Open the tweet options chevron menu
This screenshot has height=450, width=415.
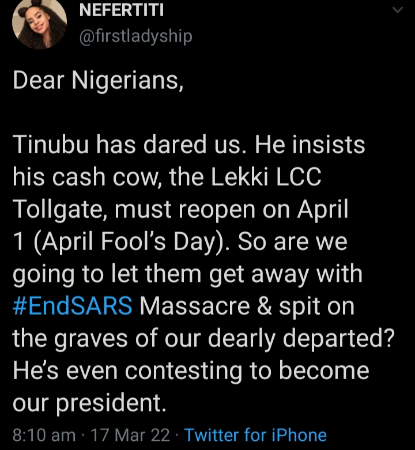[x=398, y=10]
